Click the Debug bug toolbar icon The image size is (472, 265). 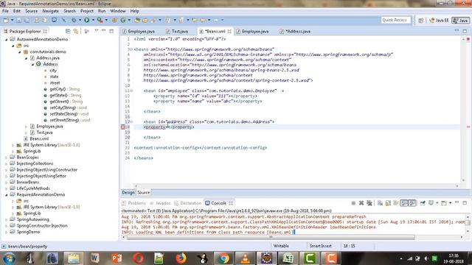(x=74, y=20)
